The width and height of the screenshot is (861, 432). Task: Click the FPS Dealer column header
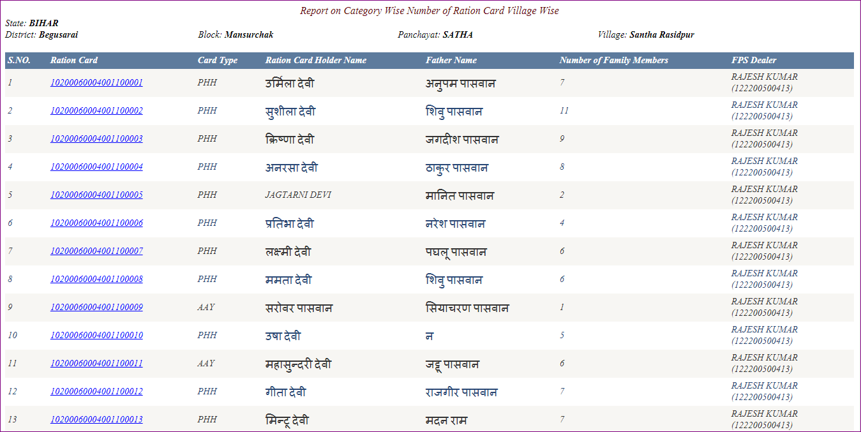point(754,61)
